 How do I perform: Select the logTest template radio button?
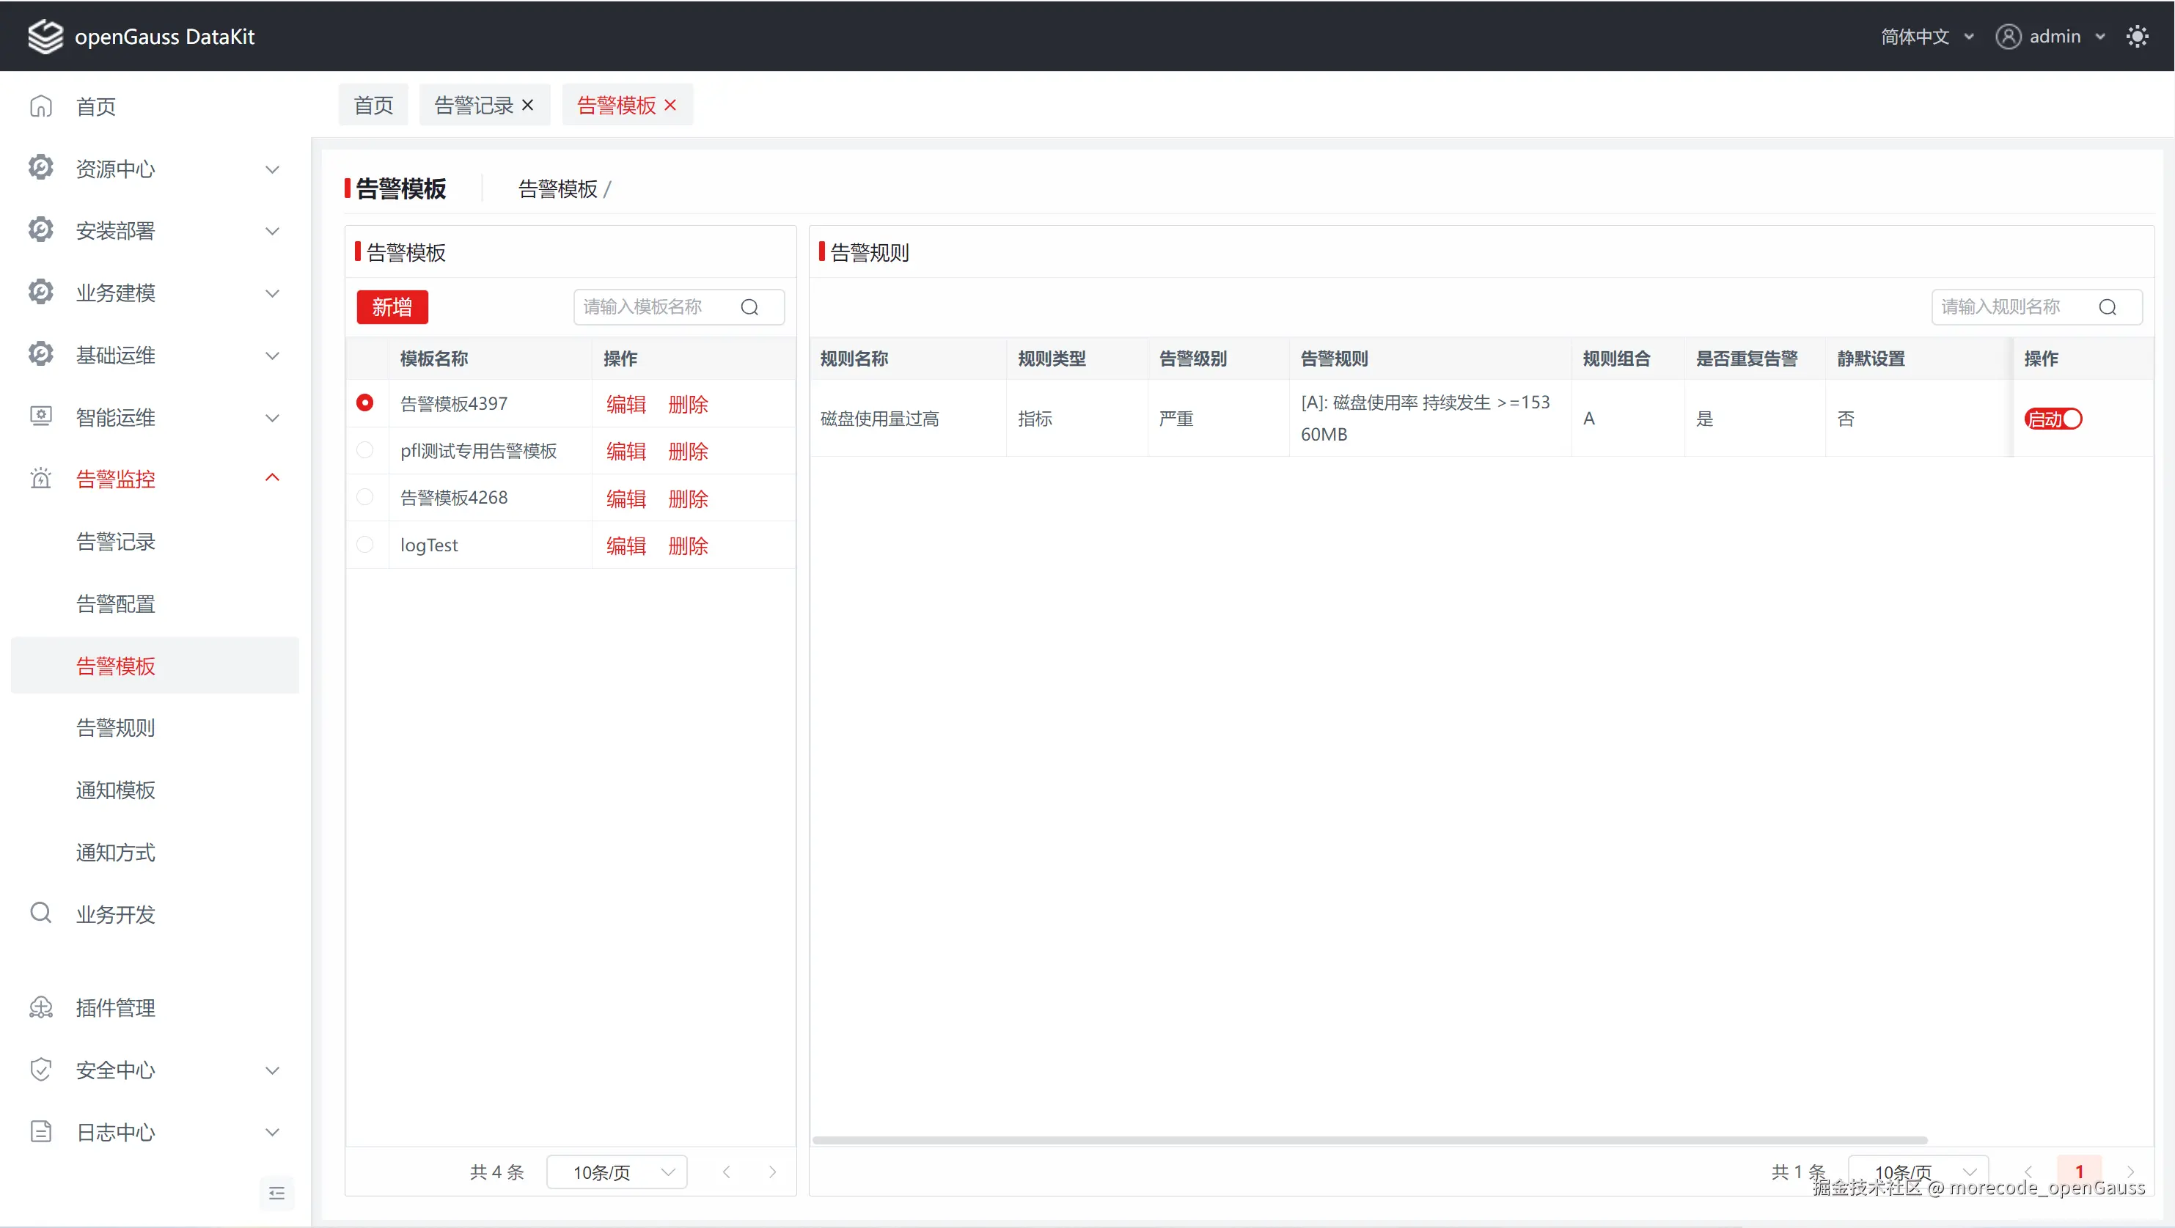tap(364, 545)
